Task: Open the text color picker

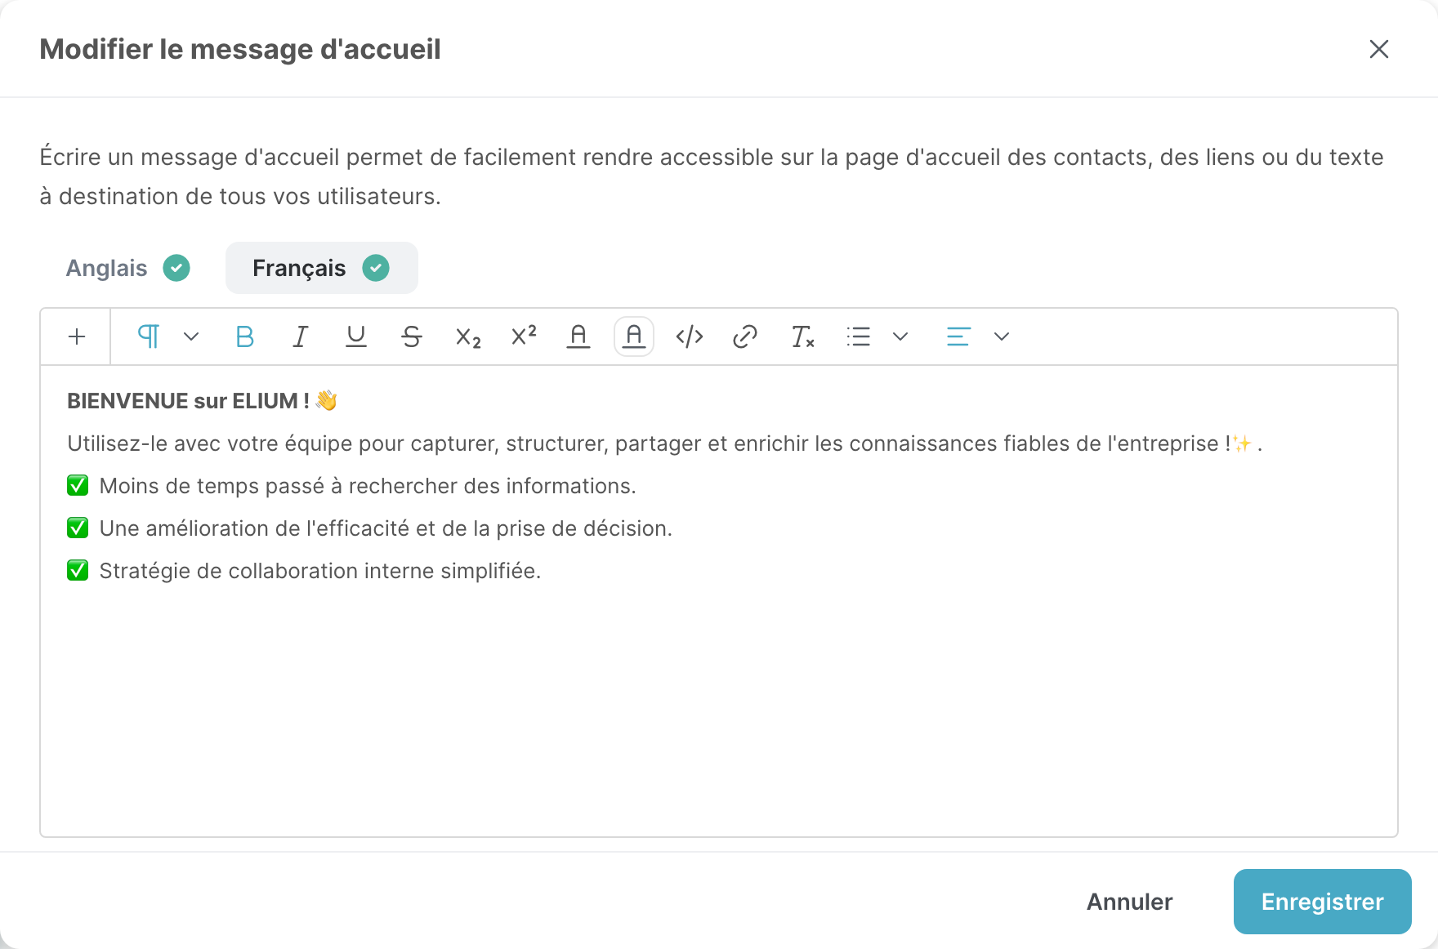Action: (578, 336)
